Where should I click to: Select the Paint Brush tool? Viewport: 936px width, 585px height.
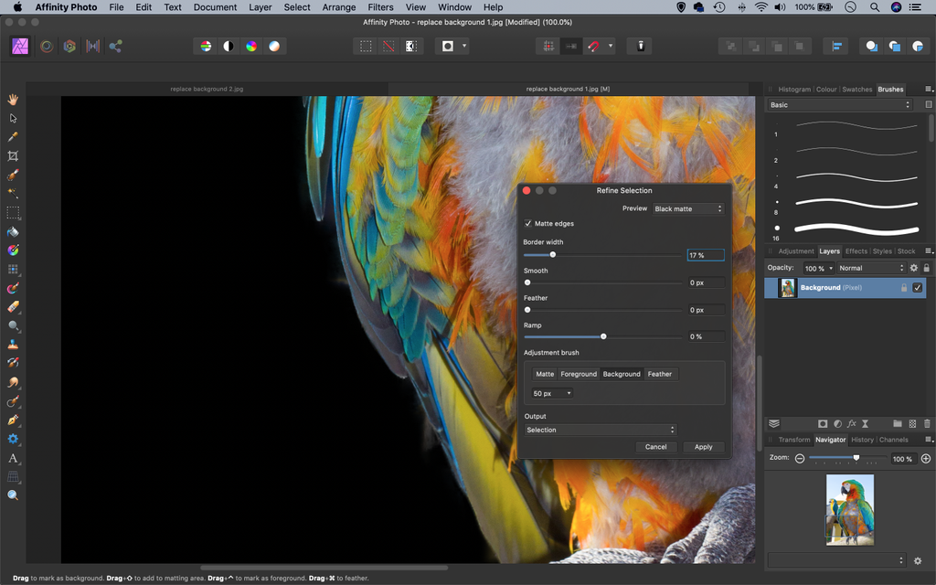13,288
